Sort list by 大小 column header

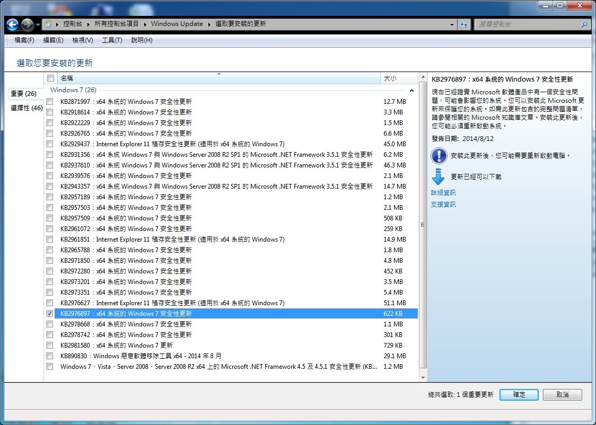click(399, 78)
